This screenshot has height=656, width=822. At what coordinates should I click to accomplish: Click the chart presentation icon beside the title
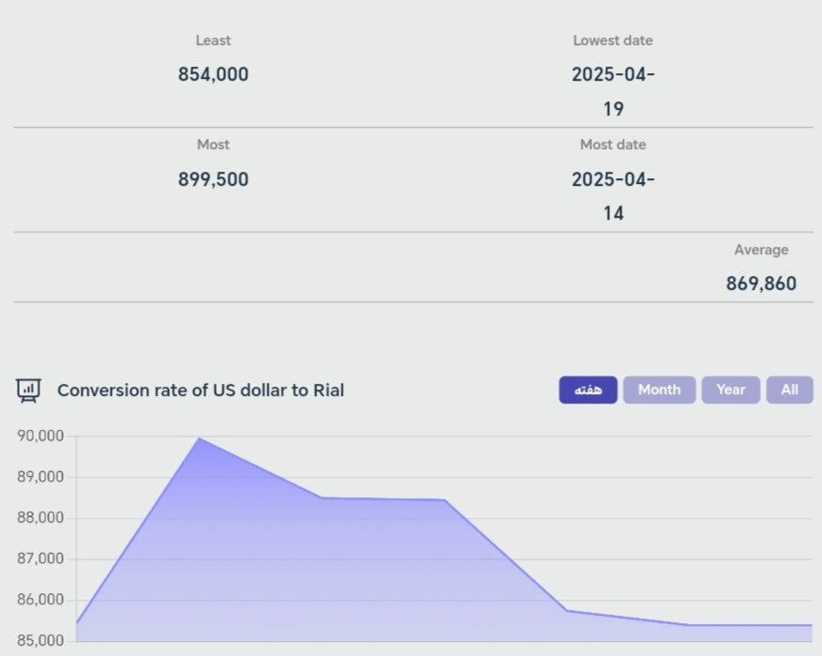[x=29, y=390]
